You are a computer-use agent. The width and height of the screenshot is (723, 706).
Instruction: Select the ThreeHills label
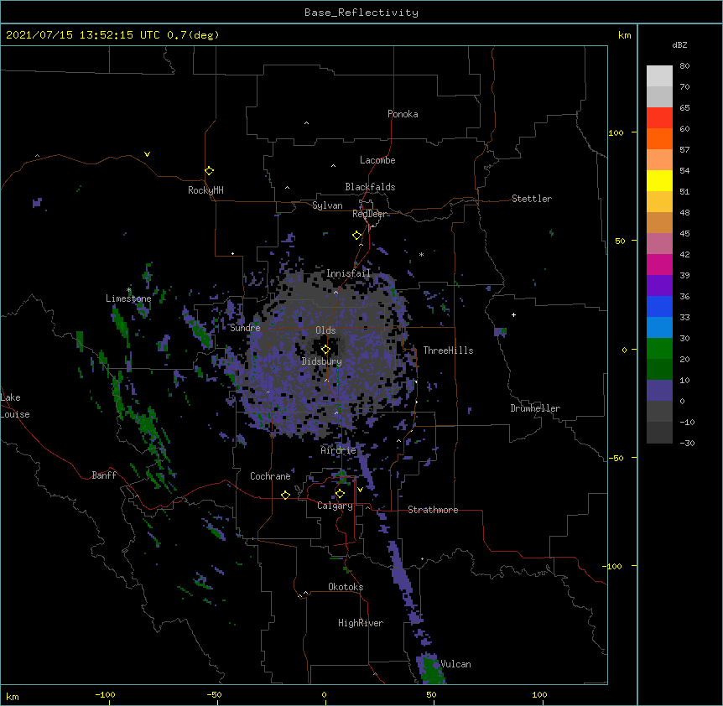pos(448,350)
